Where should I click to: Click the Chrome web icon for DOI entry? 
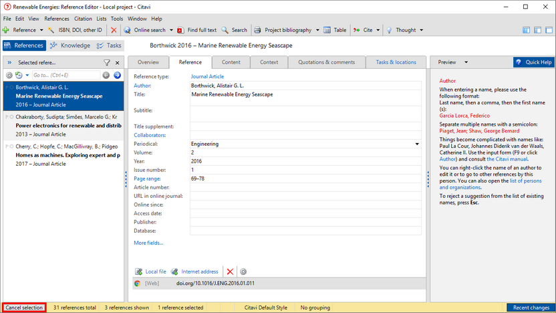pyautogui.click(x=137, y=283)
